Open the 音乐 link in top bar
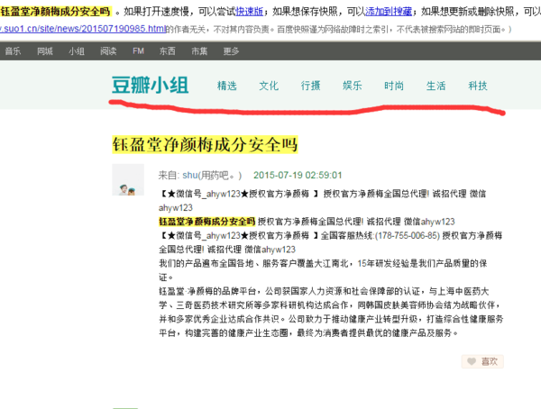 click(x=14, y=51)
